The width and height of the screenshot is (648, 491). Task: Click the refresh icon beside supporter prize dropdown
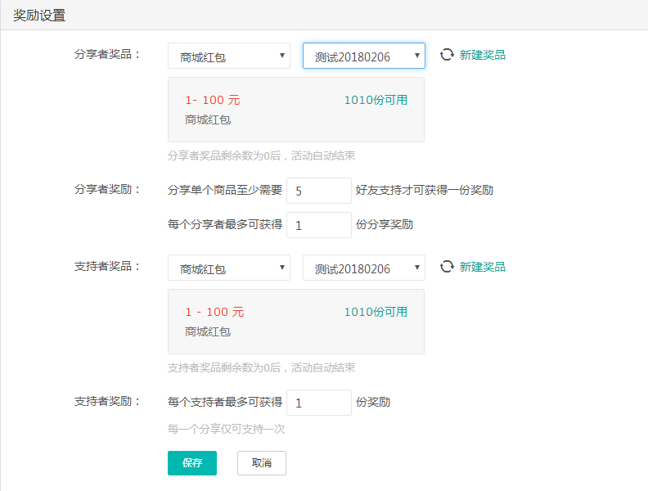pos(447,267)
